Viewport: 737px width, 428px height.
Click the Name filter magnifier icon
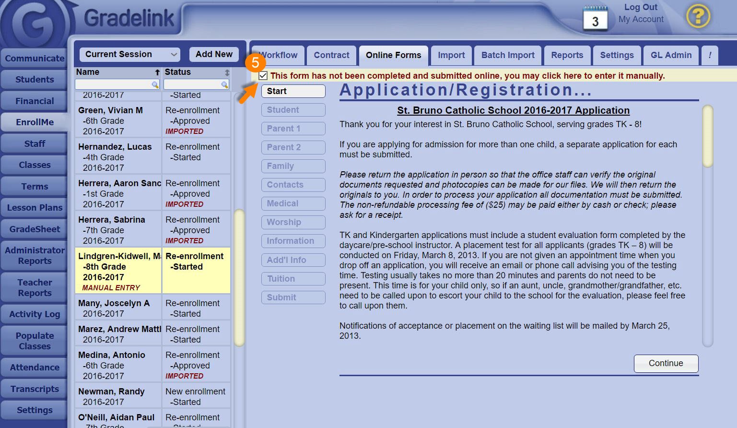coord(155,84)
